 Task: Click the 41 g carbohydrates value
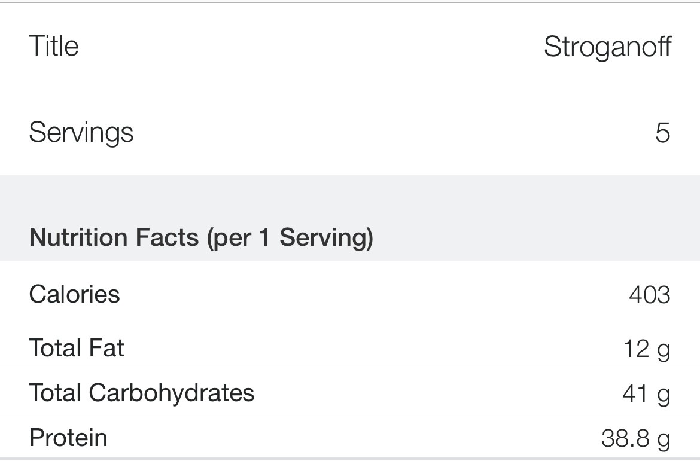pyautogui.click(x=646, y=393)
